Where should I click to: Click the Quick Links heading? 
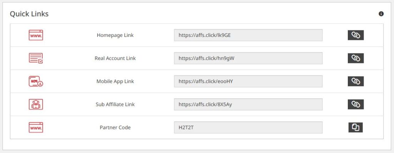click(29, 14)
